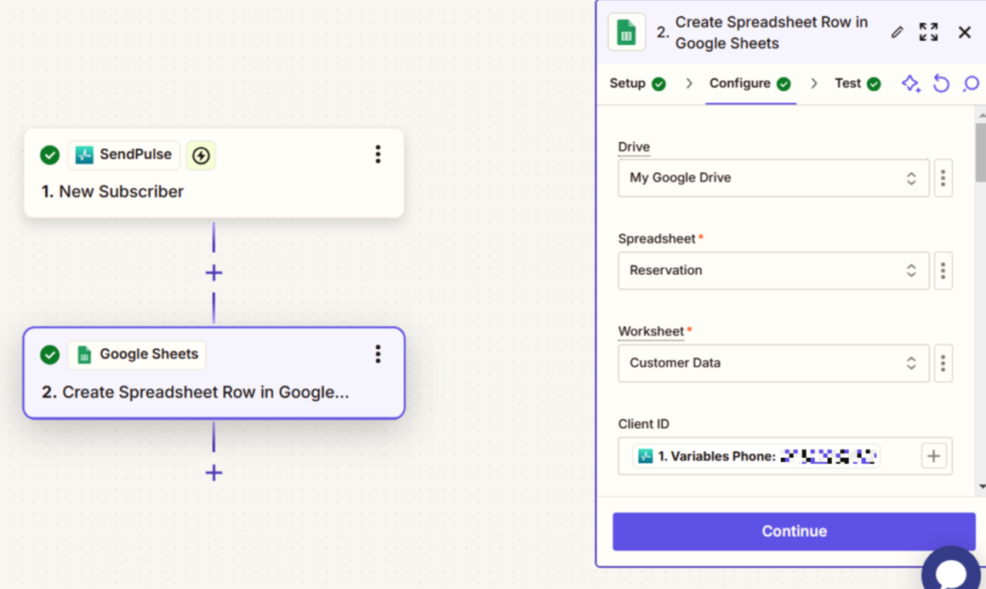Viewport: 986px width, 589px height.
Task: Open the Worksheet dropdown showing Customer Data
Action: (773, 363)
